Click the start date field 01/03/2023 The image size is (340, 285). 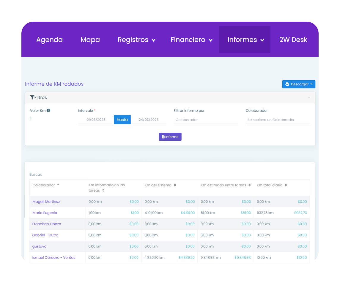point(96,120)
